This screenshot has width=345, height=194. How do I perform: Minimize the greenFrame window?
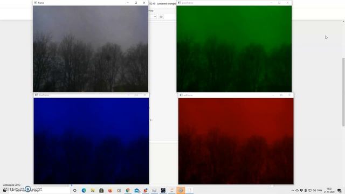271,3
